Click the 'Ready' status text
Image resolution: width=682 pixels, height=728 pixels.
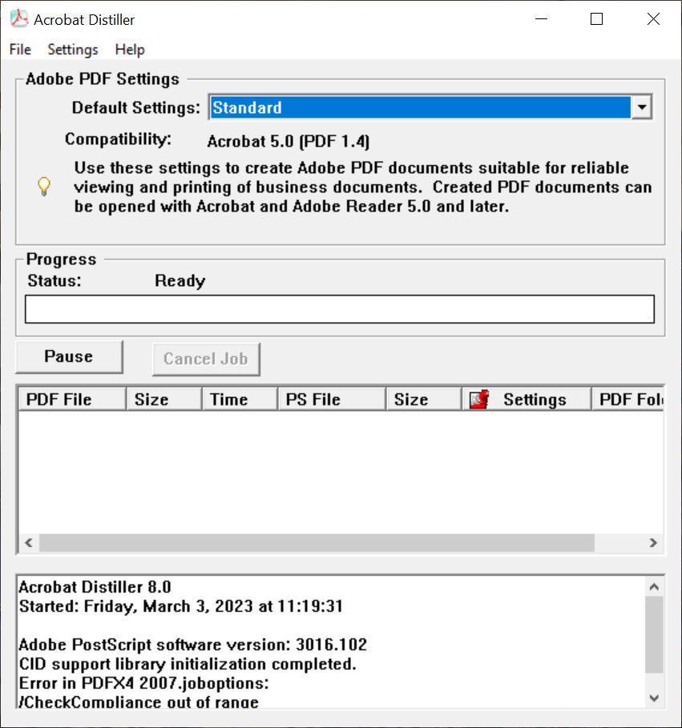(180, 281)
